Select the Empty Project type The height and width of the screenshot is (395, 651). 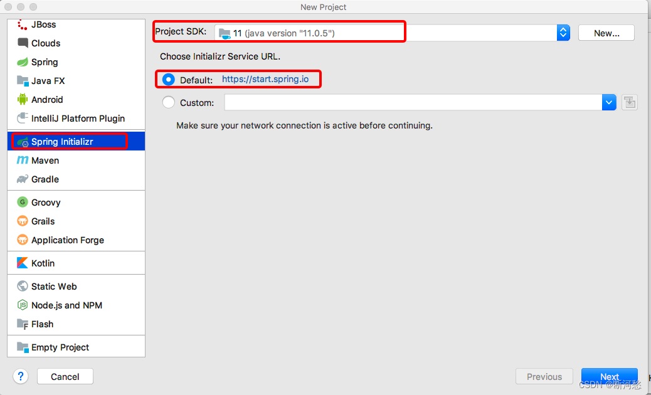point(59,347)
